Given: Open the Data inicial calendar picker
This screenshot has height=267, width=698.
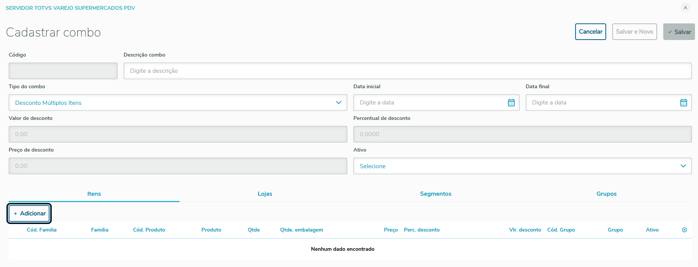Looking at the screenshot, I should [x=511, y=103].
